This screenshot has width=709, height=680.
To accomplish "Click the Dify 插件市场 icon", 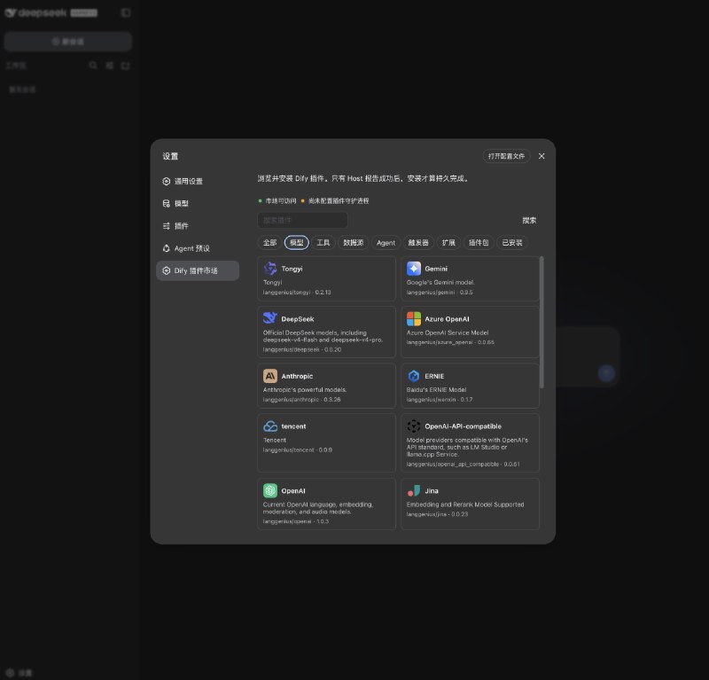I will [x=167, y=270].
